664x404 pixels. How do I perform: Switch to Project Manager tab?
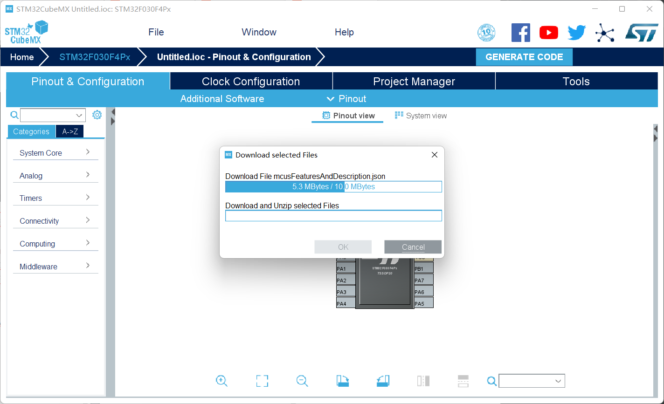(x=414, y=81)
